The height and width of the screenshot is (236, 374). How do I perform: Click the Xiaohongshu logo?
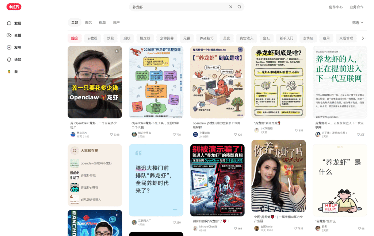pyautogui.click(x=14, y=7)
